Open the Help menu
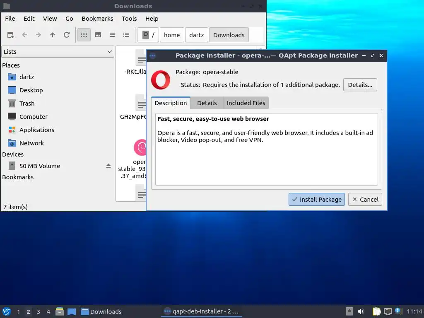424x318 pixels. click(152, 19)
